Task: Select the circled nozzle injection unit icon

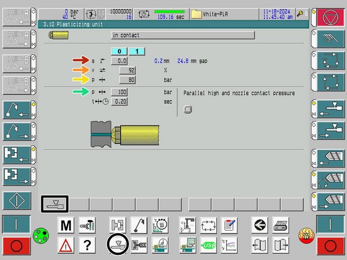Action: [x=118, y=245]
